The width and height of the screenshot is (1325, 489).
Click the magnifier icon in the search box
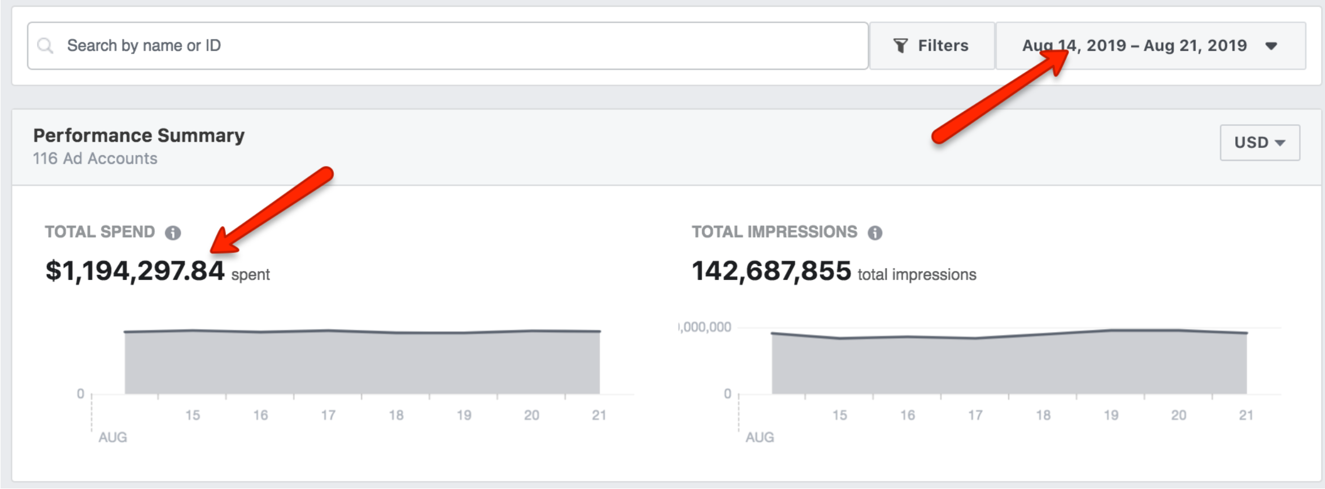pos(45,46)
